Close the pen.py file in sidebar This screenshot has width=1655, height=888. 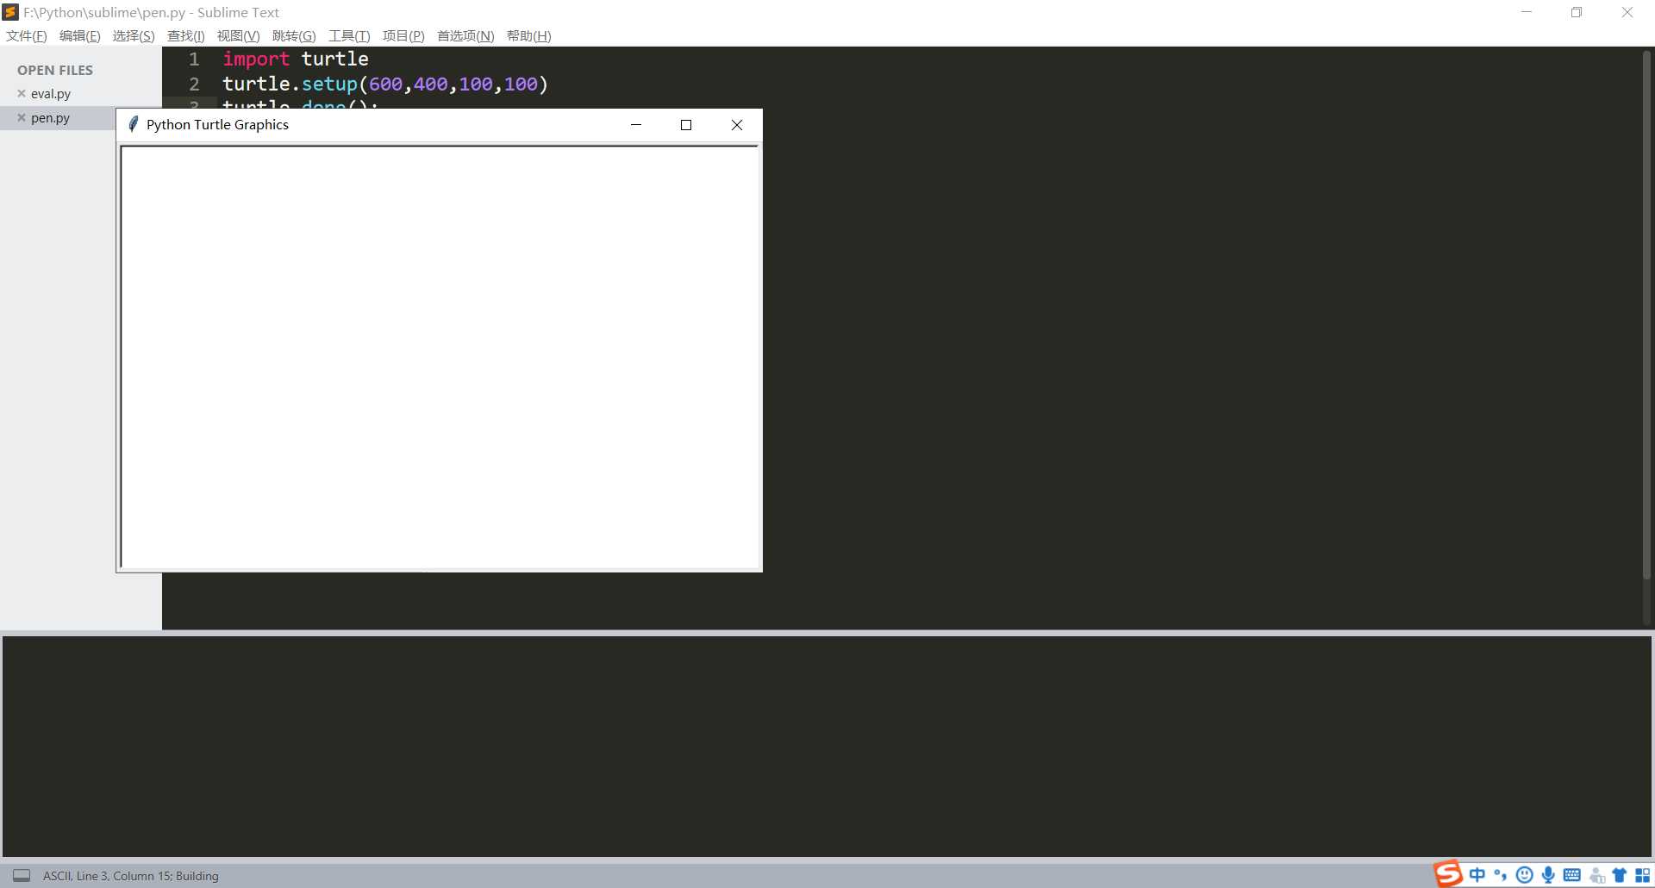[x=22, y=117]
